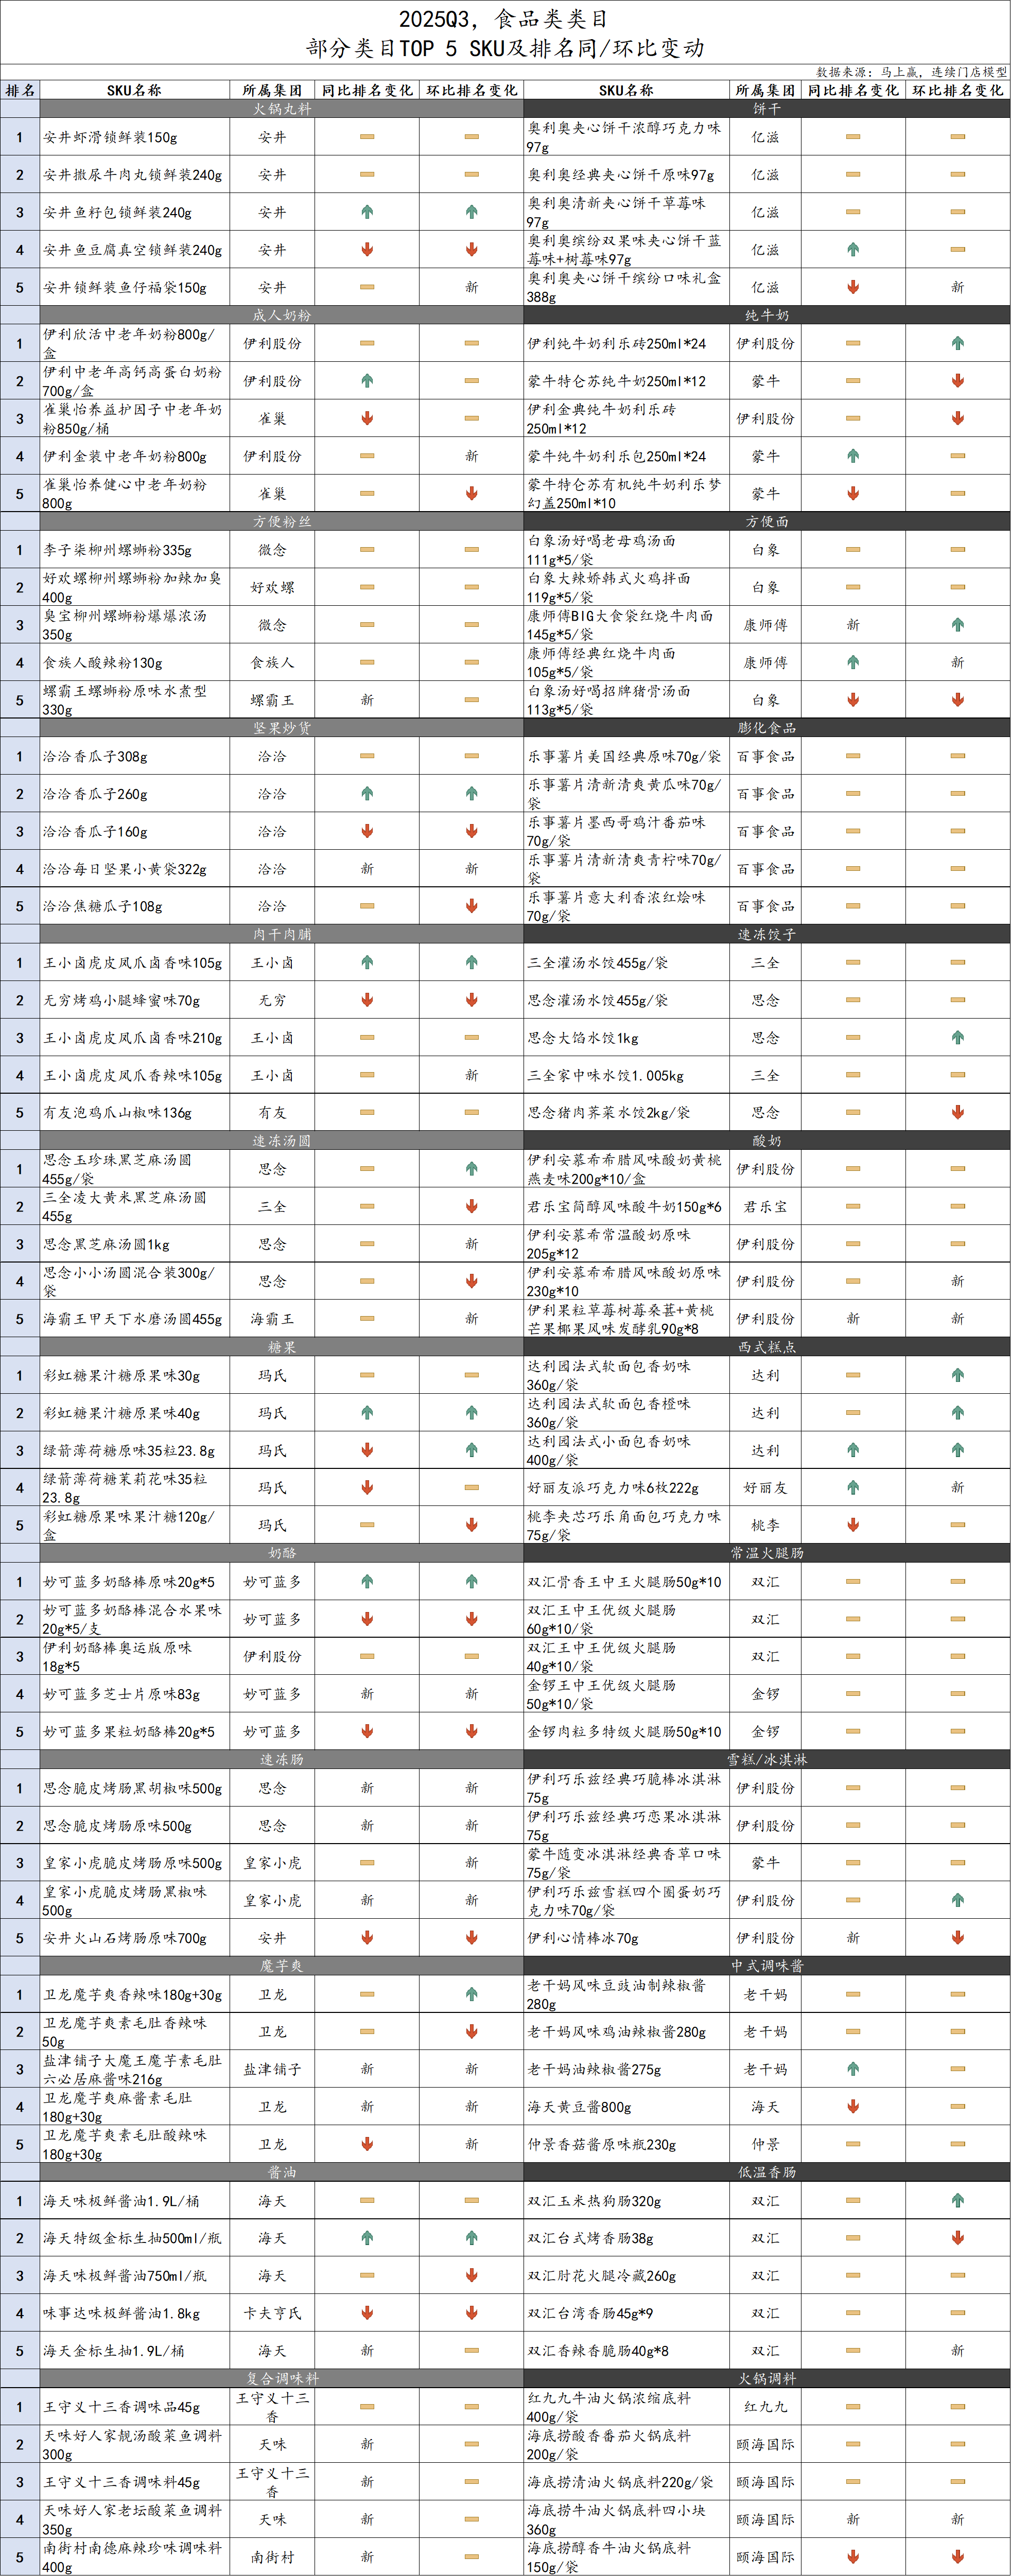The width and height of the screenshot is (1011, 2576).
Task: Click 同比 新 marker for 螺霸王螺蛳粉原味水煮型
Action: coord(367,700)
